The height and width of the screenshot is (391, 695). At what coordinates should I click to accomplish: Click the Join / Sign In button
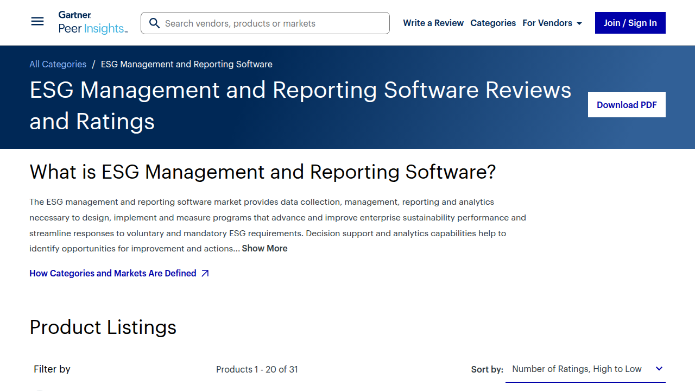[630, 23]
